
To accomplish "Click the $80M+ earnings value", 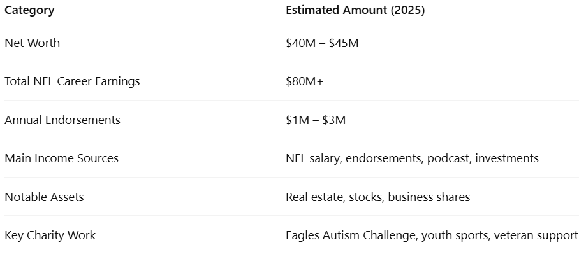I will click(x=304, y=81).
